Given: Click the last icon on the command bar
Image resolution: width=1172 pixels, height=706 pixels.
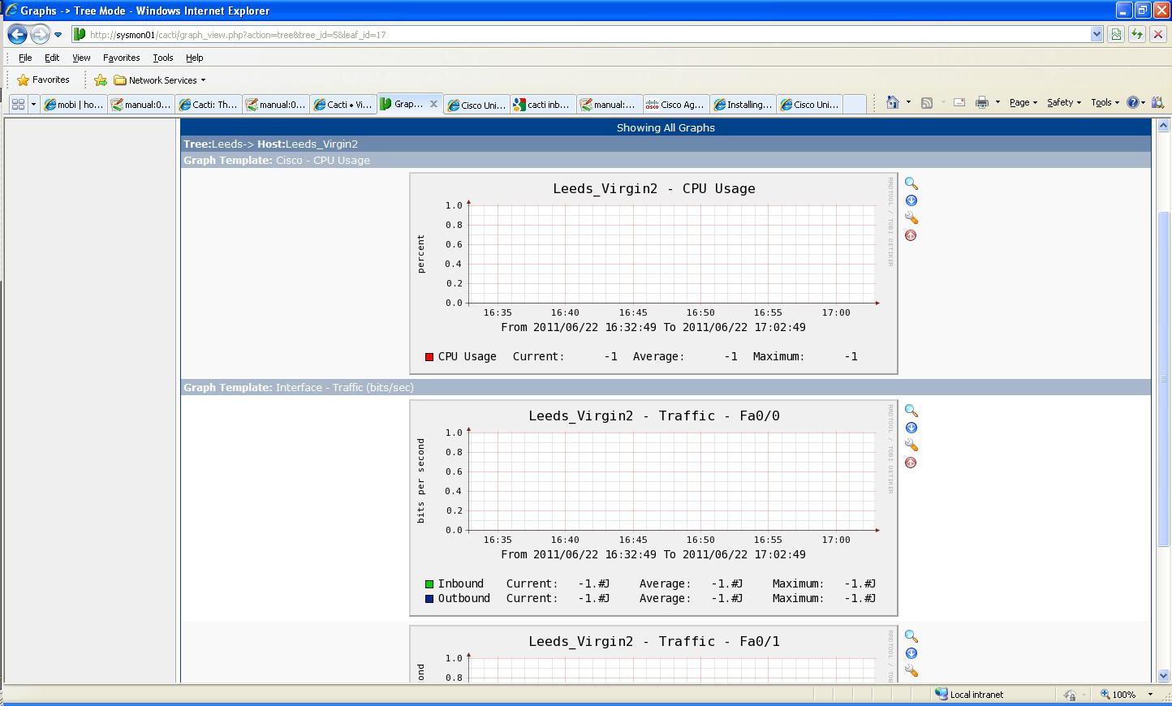Looking at the screenshot, I should pos(1157,102).
